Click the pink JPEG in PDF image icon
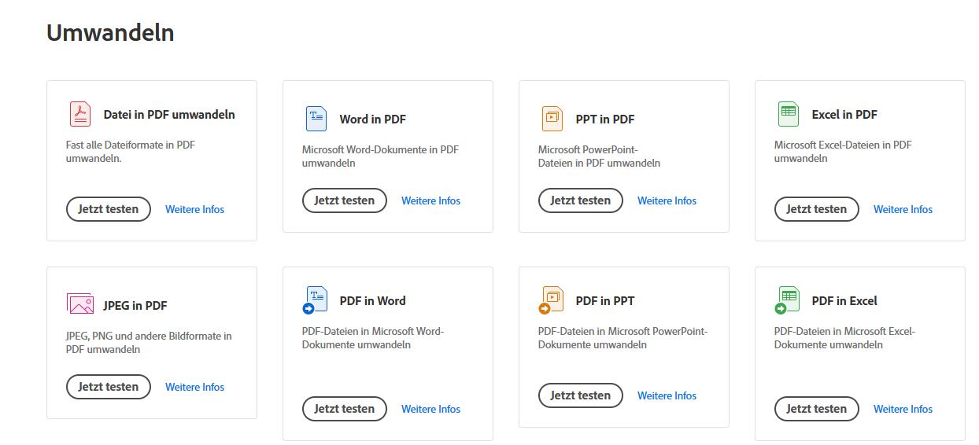 pos(80,304)
